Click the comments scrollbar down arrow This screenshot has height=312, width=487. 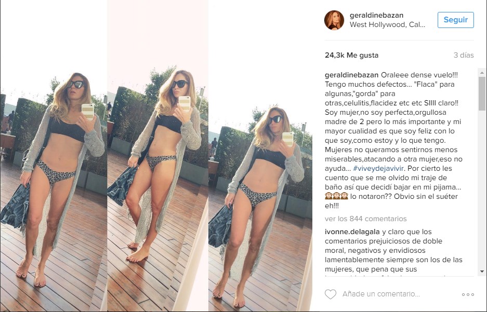pyautogui.click(x=482, y=272)
